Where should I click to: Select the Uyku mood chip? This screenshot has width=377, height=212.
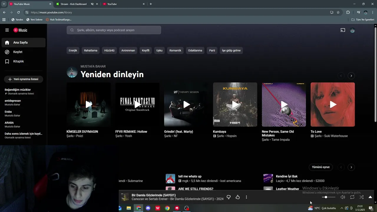(159, 50)
